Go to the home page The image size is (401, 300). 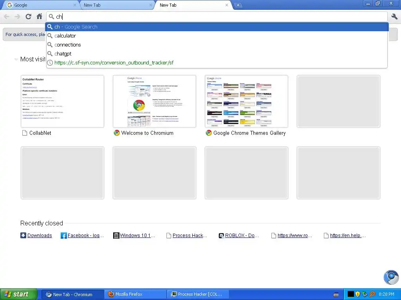tap(39, 16)
